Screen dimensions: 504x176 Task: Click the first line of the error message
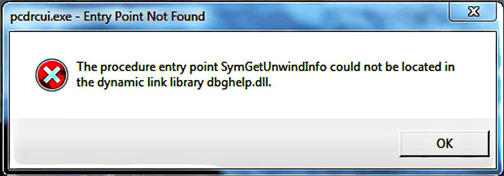(266, 68)
